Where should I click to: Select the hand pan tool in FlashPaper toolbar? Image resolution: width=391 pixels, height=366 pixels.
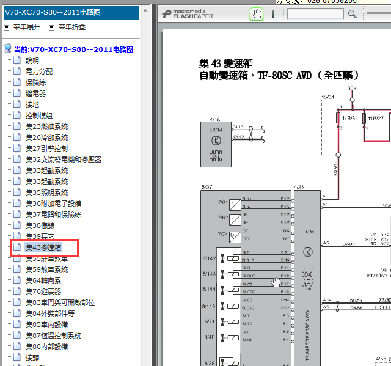(x=257, y=14)
